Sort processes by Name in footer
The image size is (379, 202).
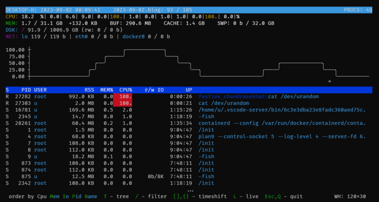pos(91,197)
